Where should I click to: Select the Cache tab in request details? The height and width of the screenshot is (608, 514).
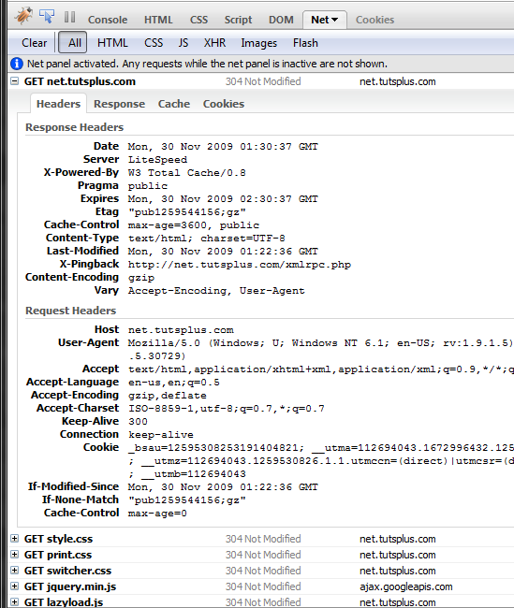click(x=174, y=104)
